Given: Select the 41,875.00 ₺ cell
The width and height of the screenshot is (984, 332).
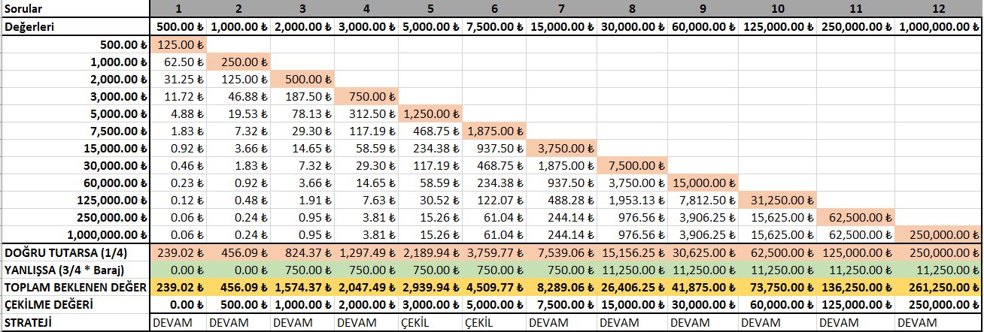Looking at the screenshot, I should coord(702,287).
